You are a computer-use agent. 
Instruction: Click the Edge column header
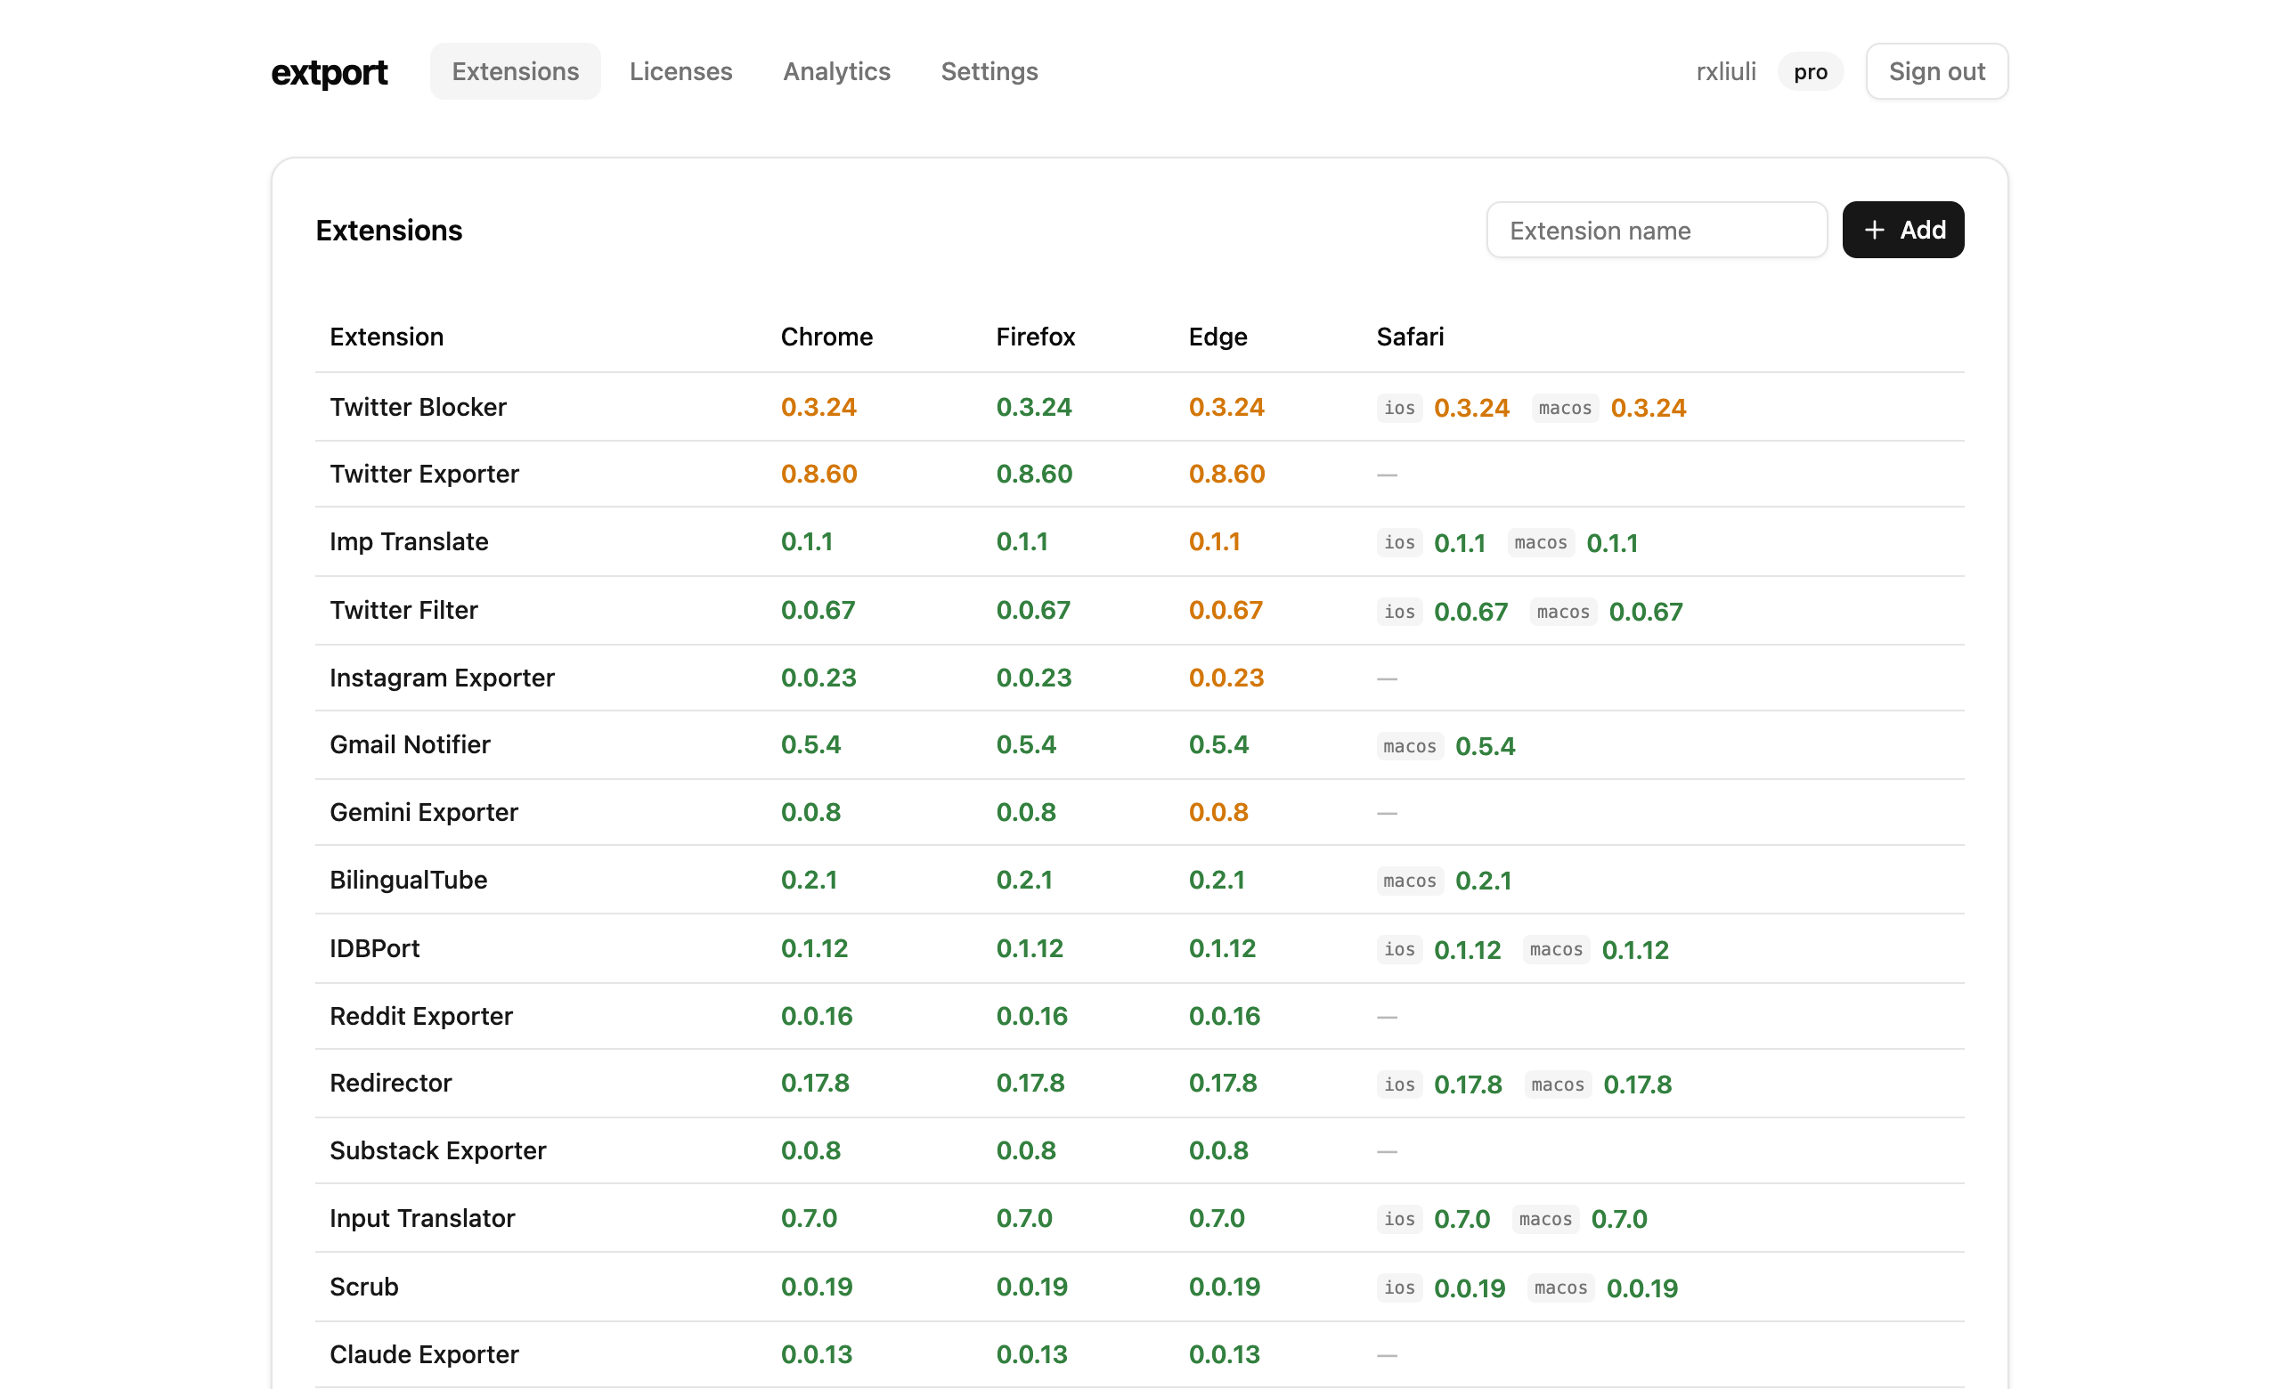pos(1217,336)
